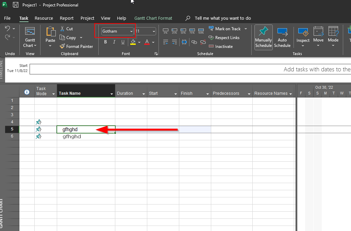Outdent the selected task
The height and width of the screenshot is (231, 351).
coord(166,42)
